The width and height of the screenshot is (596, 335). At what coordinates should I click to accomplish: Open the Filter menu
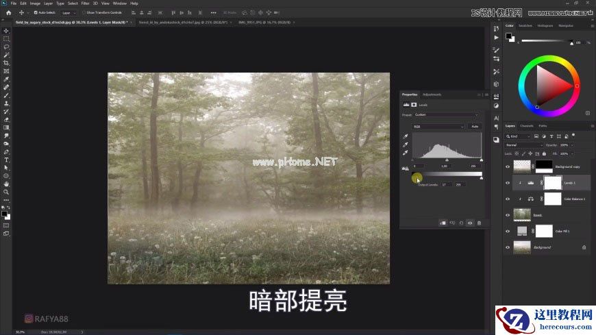(x=85, y=3)
